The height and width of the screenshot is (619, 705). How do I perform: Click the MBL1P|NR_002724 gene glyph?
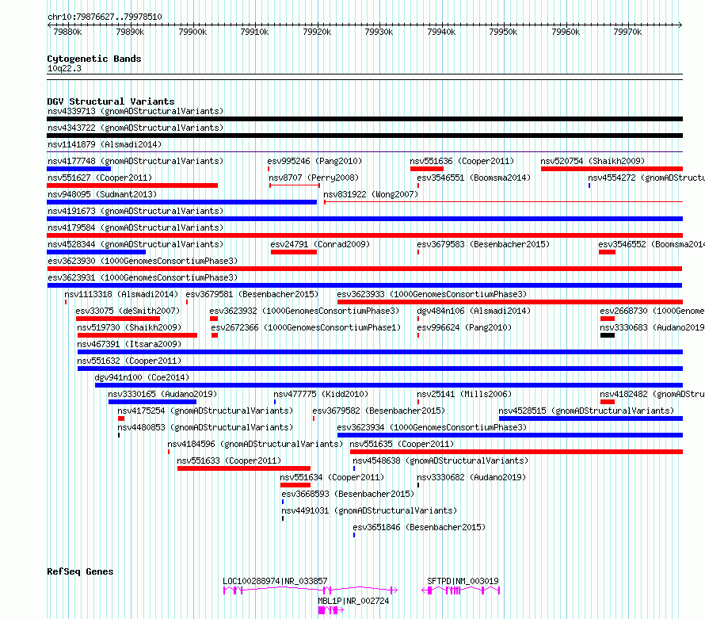[x=331, y=610]
